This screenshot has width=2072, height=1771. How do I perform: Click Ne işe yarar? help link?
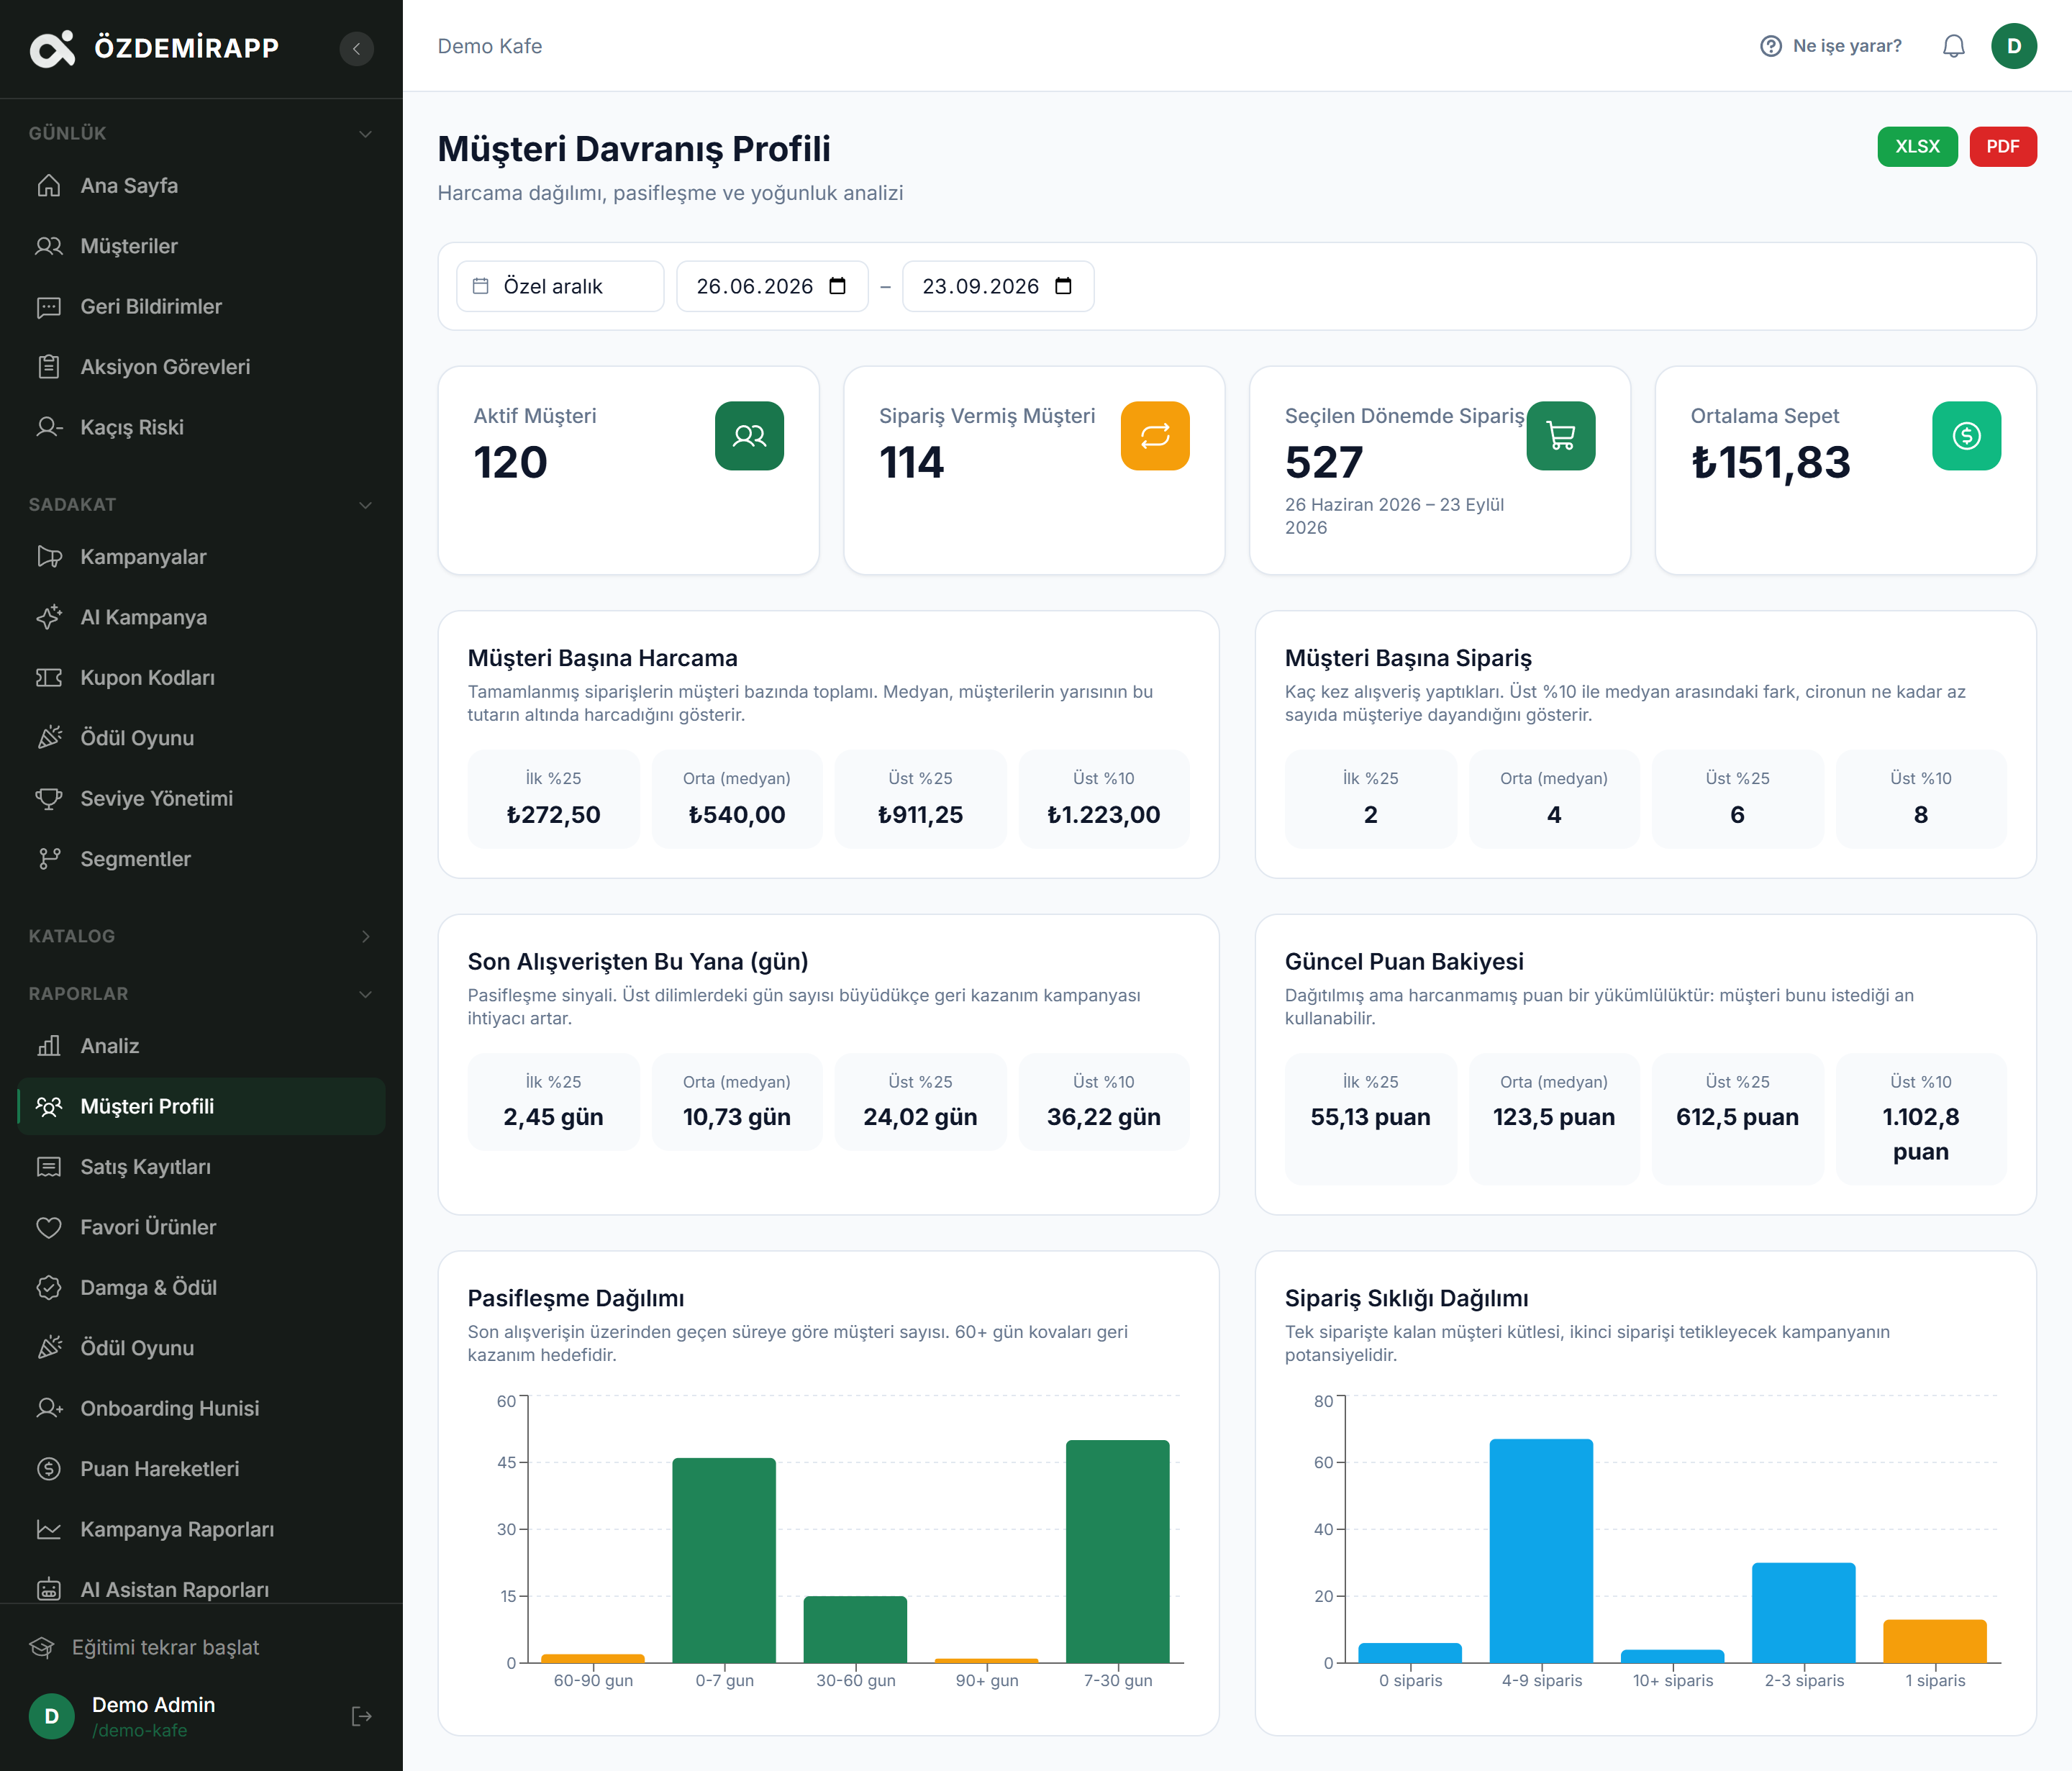click(1831, 46)
